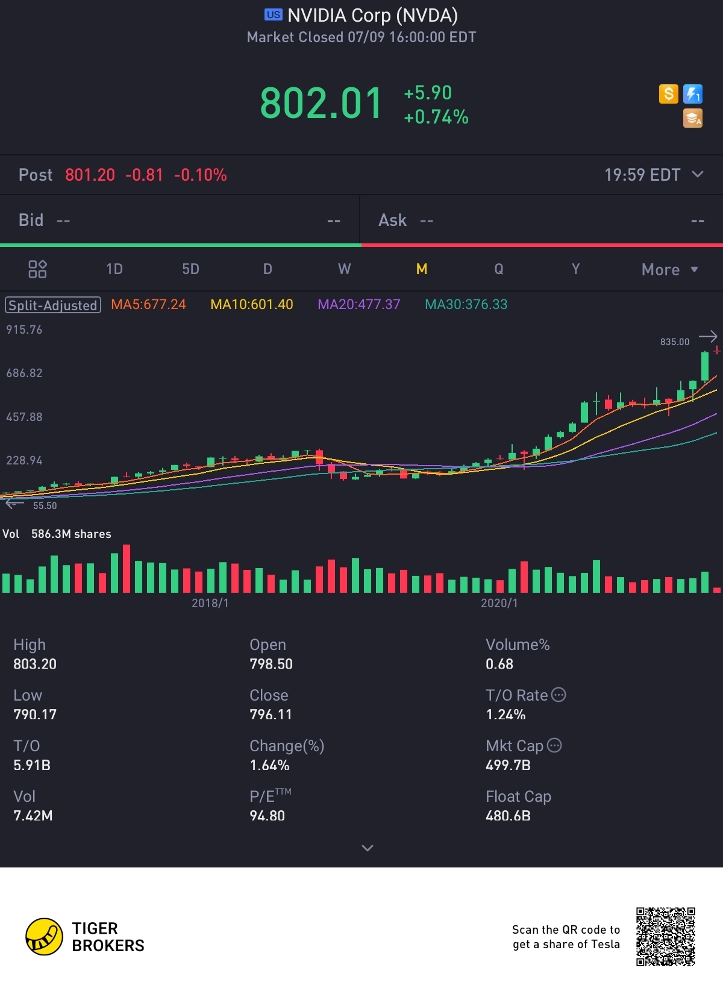Expand more stats with the bottom chevron
This screenshot has height=1006, width=723.
pos(367,848)
